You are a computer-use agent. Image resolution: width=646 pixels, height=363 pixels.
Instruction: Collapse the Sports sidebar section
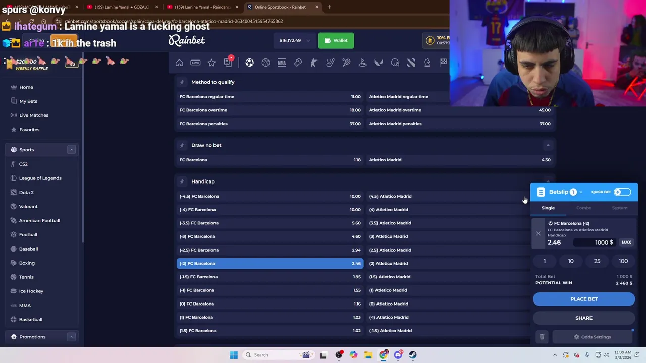pyautogui.click(x=71, y=150)
